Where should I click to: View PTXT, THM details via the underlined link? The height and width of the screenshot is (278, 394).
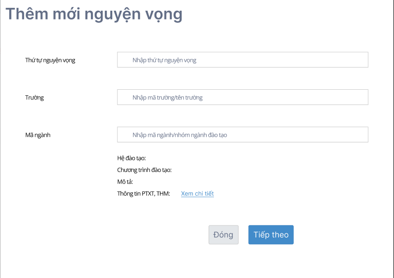point(197,193)
